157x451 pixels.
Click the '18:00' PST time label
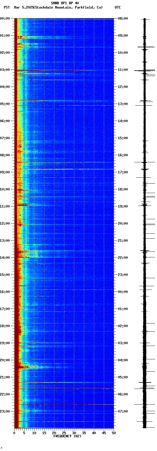point(5,326)
